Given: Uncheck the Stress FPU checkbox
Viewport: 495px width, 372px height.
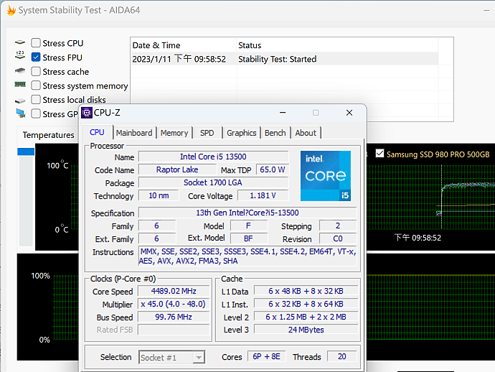Looking at the screenshot, I should (x=36, y=57).
